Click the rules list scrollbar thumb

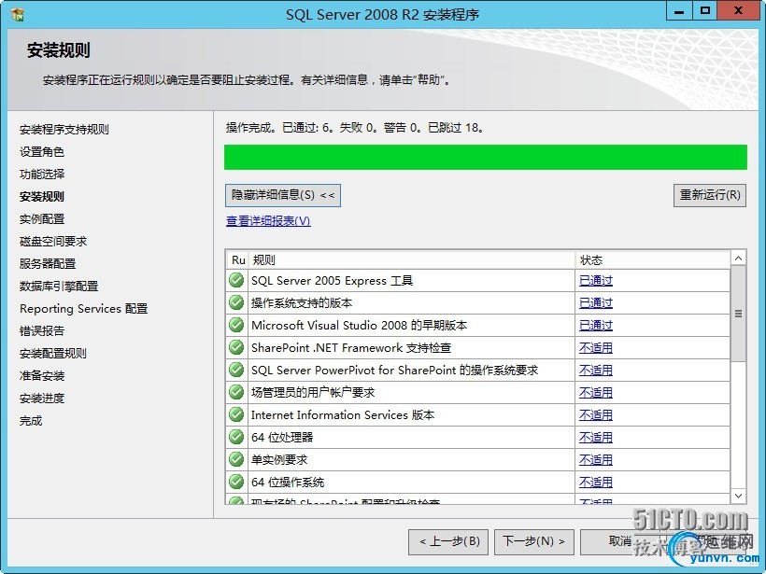pyautogui.click(x=739, y=314)
